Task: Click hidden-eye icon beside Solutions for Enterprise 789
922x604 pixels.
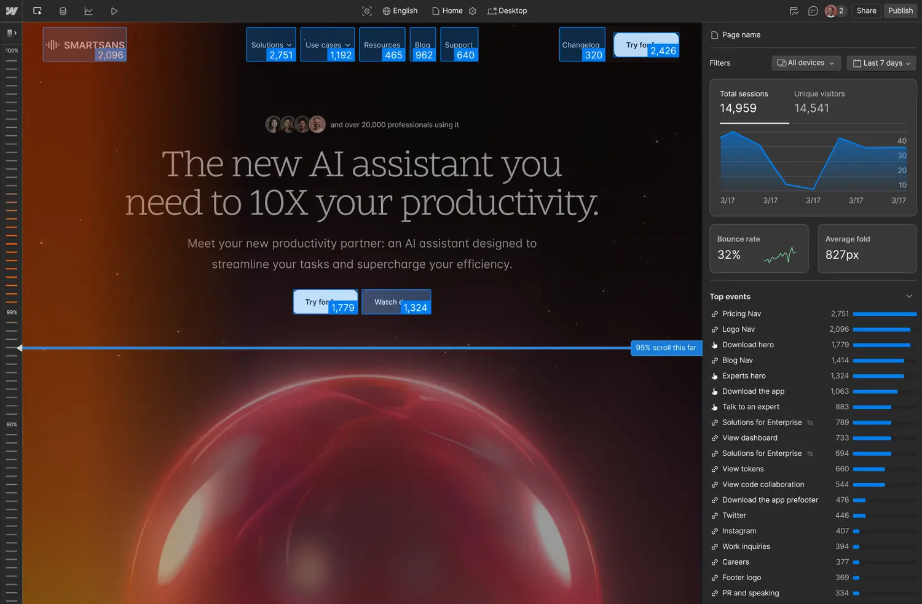Action: (810, 423)
